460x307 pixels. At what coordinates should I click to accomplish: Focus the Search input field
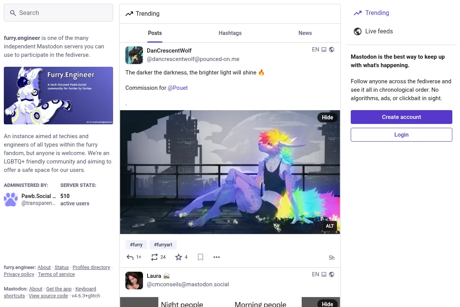pos(58,13)
